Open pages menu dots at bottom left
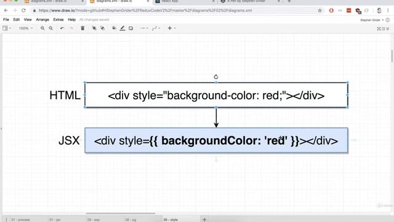The height and width of the screenshot is (222, 394). [x=6, y=220]
